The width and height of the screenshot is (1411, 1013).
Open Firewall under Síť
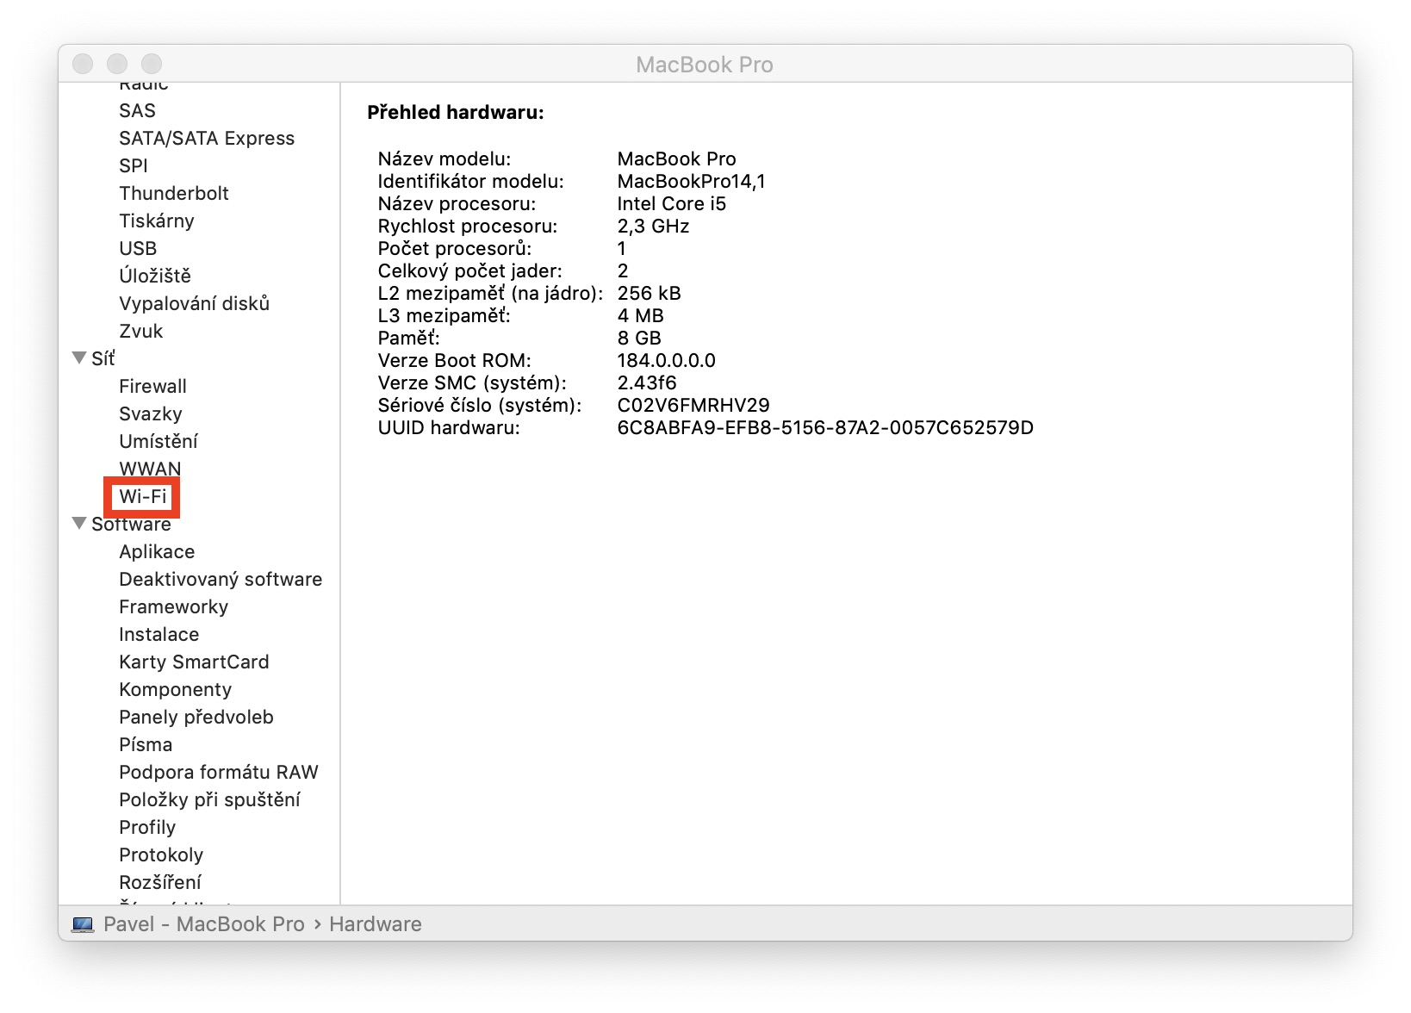click(x=152, y=386)
